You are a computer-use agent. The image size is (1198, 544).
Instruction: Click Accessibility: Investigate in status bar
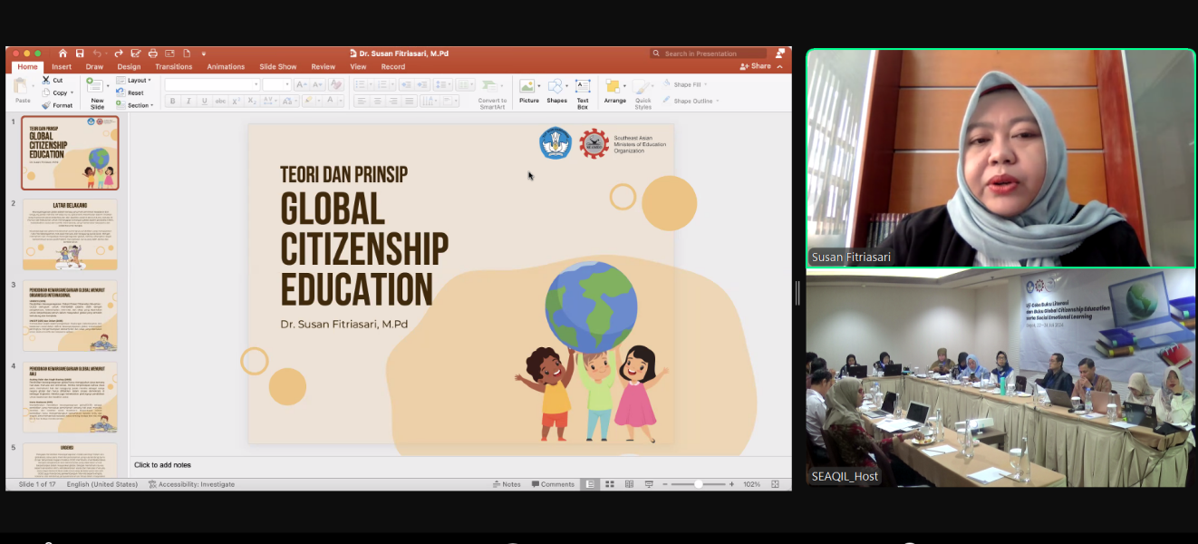coord(191,484)
